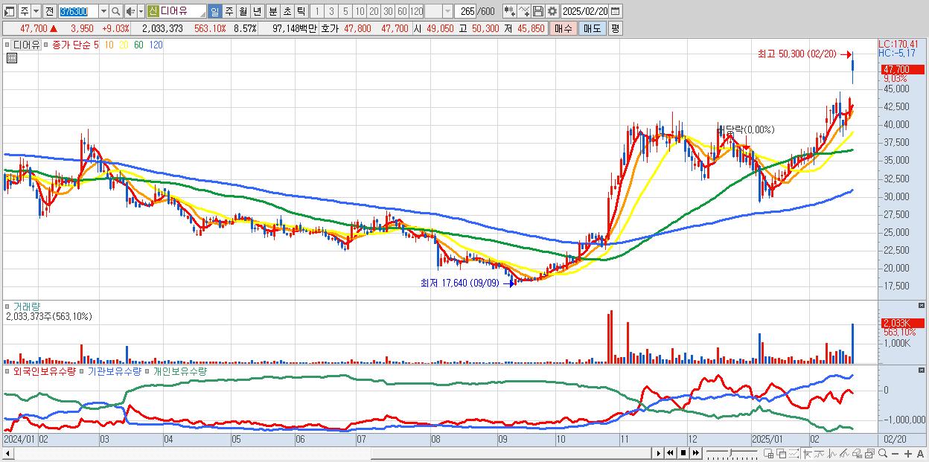Click the 매도 sell button
The height and width of the screenshot is (462, 929).
coord(592,28)
